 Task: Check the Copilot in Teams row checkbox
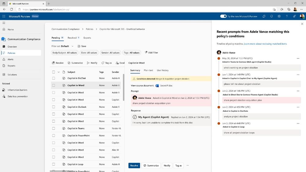(x=54, y=128)
